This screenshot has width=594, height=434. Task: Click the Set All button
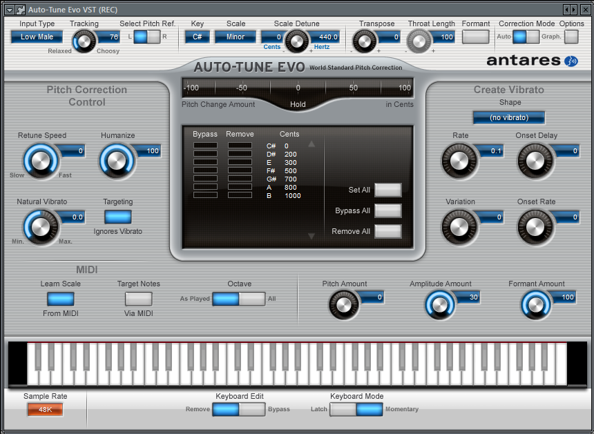(388, 190)
